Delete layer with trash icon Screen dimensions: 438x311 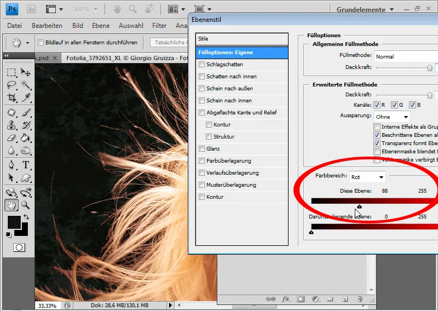pos(360,299)
